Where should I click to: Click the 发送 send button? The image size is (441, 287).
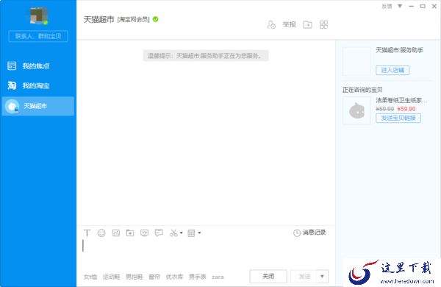coord(304,276)
